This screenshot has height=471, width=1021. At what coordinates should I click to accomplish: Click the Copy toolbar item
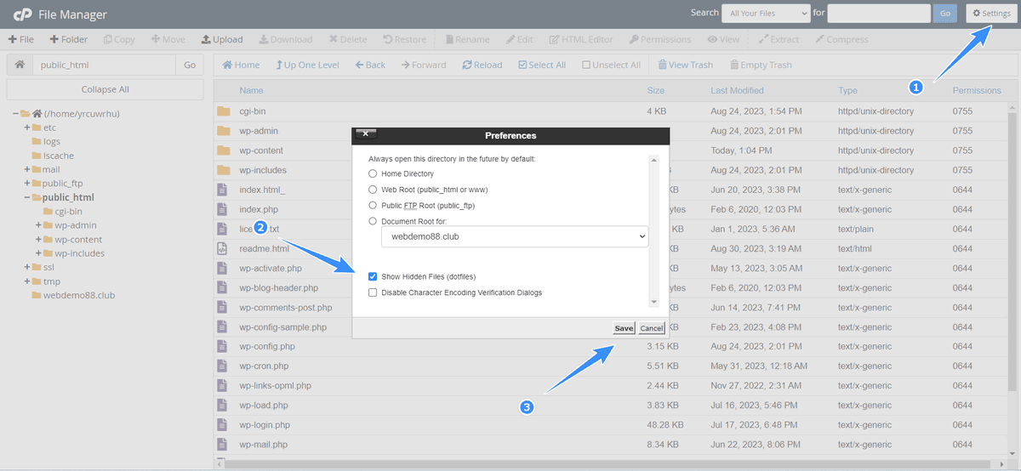coord(119,39)
